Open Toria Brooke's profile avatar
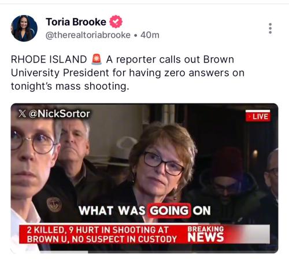The height and width of the screenshot is (262, 289). click(x=24, y=28)
